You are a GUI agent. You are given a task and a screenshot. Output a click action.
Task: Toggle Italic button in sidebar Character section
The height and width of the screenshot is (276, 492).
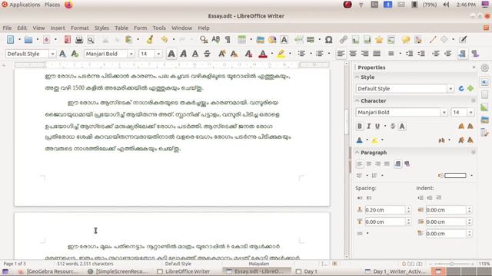tap(369, 126)
